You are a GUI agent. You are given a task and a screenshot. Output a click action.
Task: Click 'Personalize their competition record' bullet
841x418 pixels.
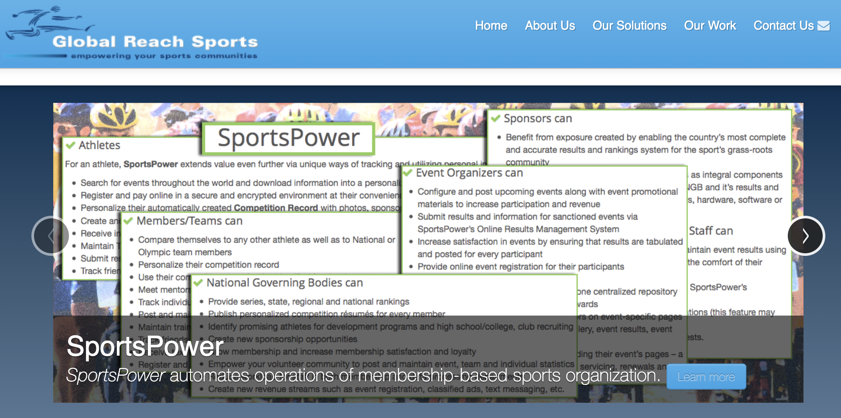pyautogui.click(x=209, y=265)
